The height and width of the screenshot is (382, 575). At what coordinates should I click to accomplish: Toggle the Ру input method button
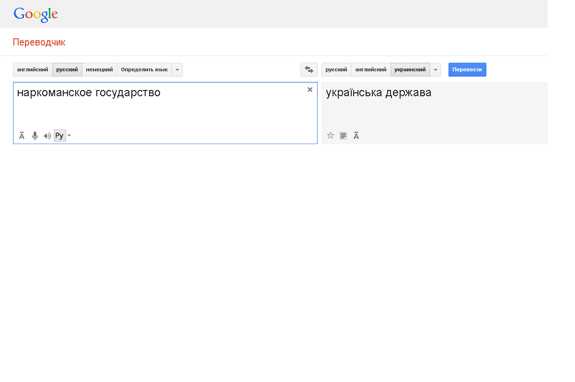pyautogui.click(x=59, y=136)
